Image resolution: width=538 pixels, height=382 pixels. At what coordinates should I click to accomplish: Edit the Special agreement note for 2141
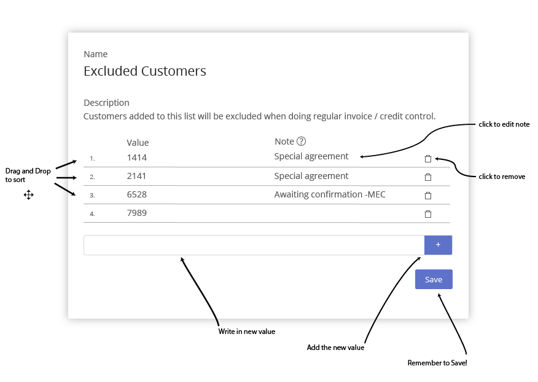(x=311, y=176)
